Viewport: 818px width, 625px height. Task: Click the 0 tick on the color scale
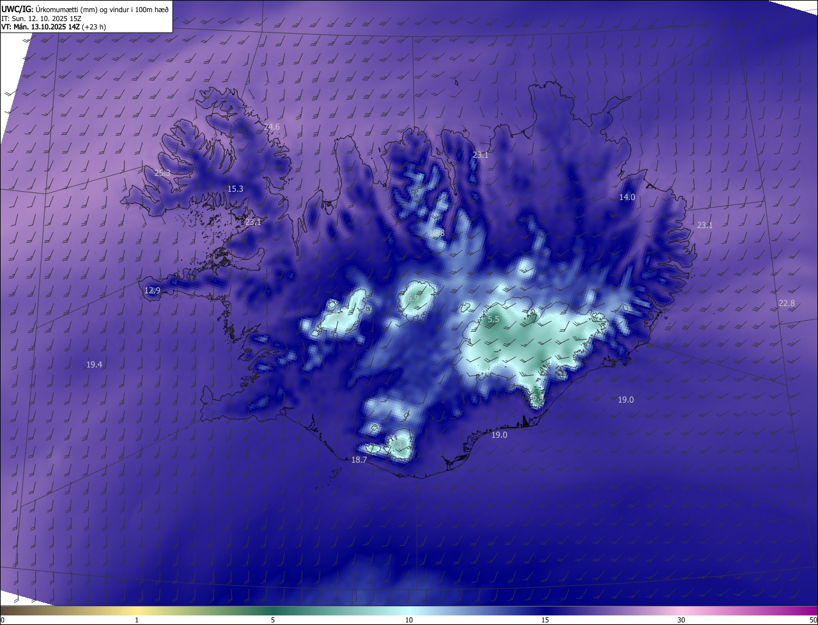(2, 620)
